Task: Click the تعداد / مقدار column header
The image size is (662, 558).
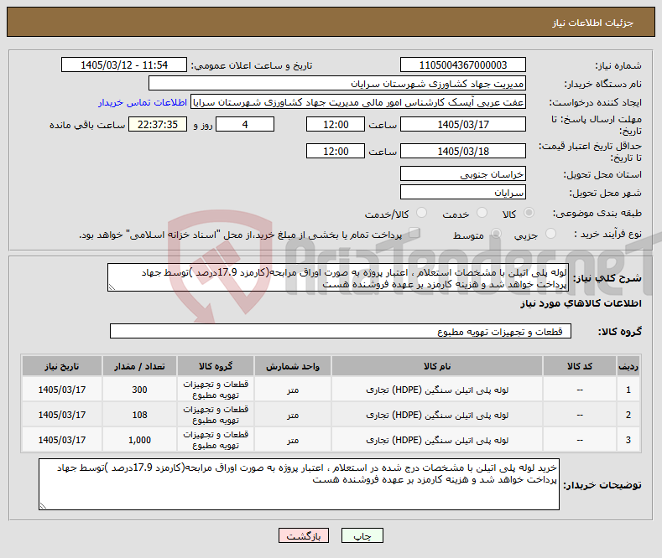Action: [140, 366]
